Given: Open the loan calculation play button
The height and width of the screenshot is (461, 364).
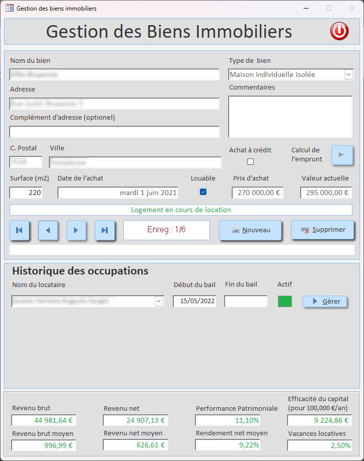Looking at the screenshot, I should point(342,155).
